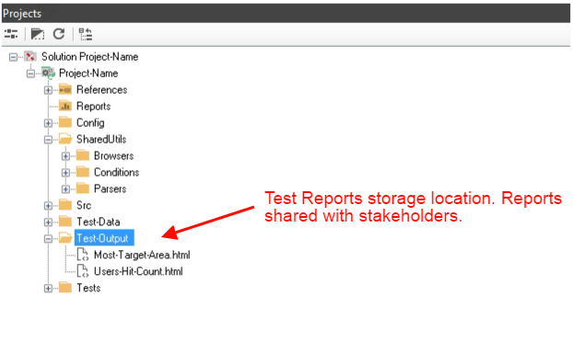The image size is (573, 342).
Task: Select the Config label
Action: pyautogui.click(x=90, y=123)
